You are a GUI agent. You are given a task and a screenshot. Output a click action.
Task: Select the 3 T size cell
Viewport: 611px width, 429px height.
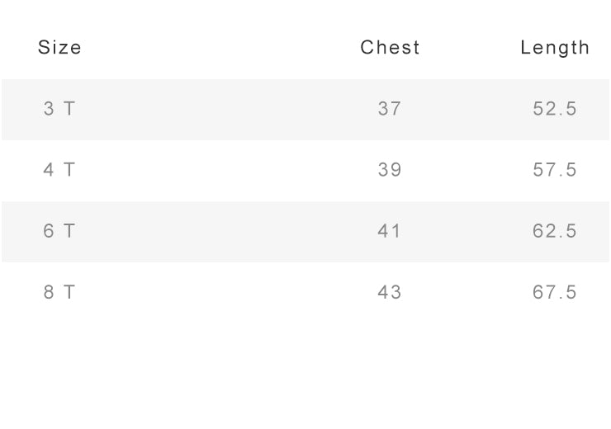point(59,109)
